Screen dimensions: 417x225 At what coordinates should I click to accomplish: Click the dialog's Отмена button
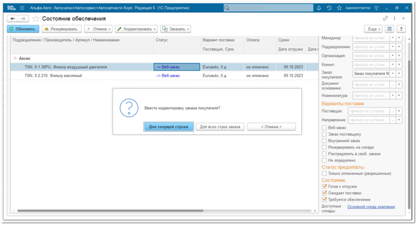(x=271, y=127)
